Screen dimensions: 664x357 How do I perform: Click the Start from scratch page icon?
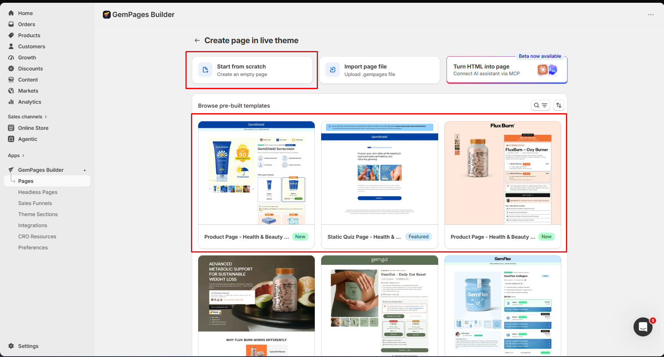[205, 70]
